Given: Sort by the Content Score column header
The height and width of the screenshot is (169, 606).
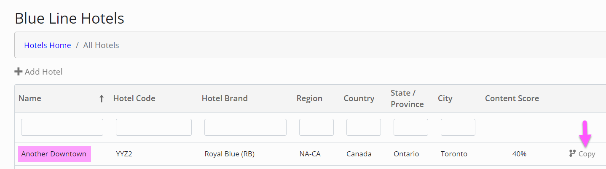Looking at the screenshot, I should [x=512, y=99].
